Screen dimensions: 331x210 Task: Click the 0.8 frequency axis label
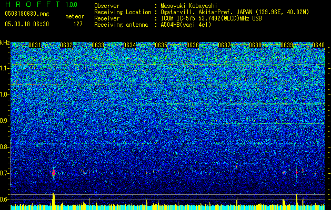tap(5, 147)
